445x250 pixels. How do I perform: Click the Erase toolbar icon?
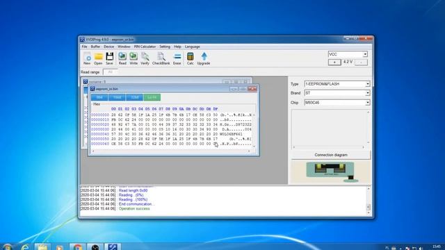point(177,58)
